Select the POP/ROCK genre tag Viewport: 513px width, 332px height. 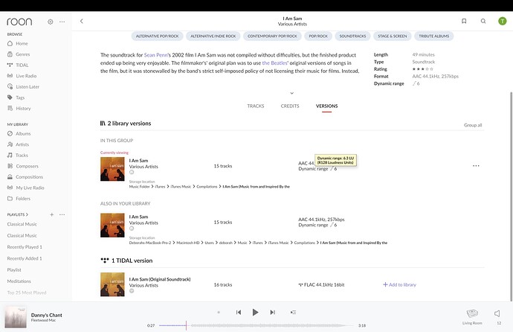318,36
